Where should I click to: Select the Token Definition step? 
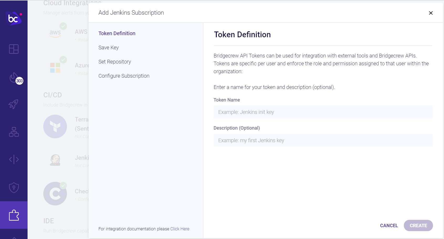click(x=117, y=33)
